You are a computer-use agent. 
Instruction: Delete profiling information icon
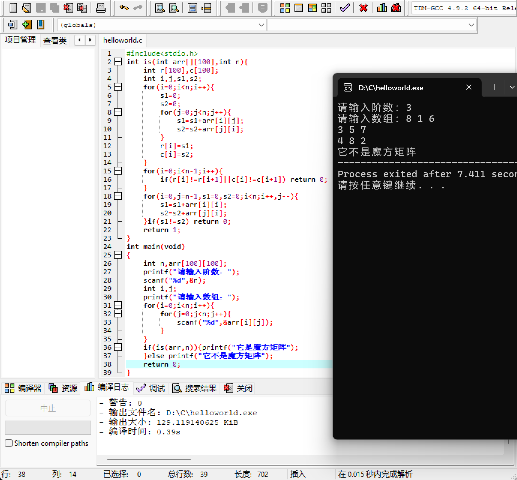[x=396, y=7]
